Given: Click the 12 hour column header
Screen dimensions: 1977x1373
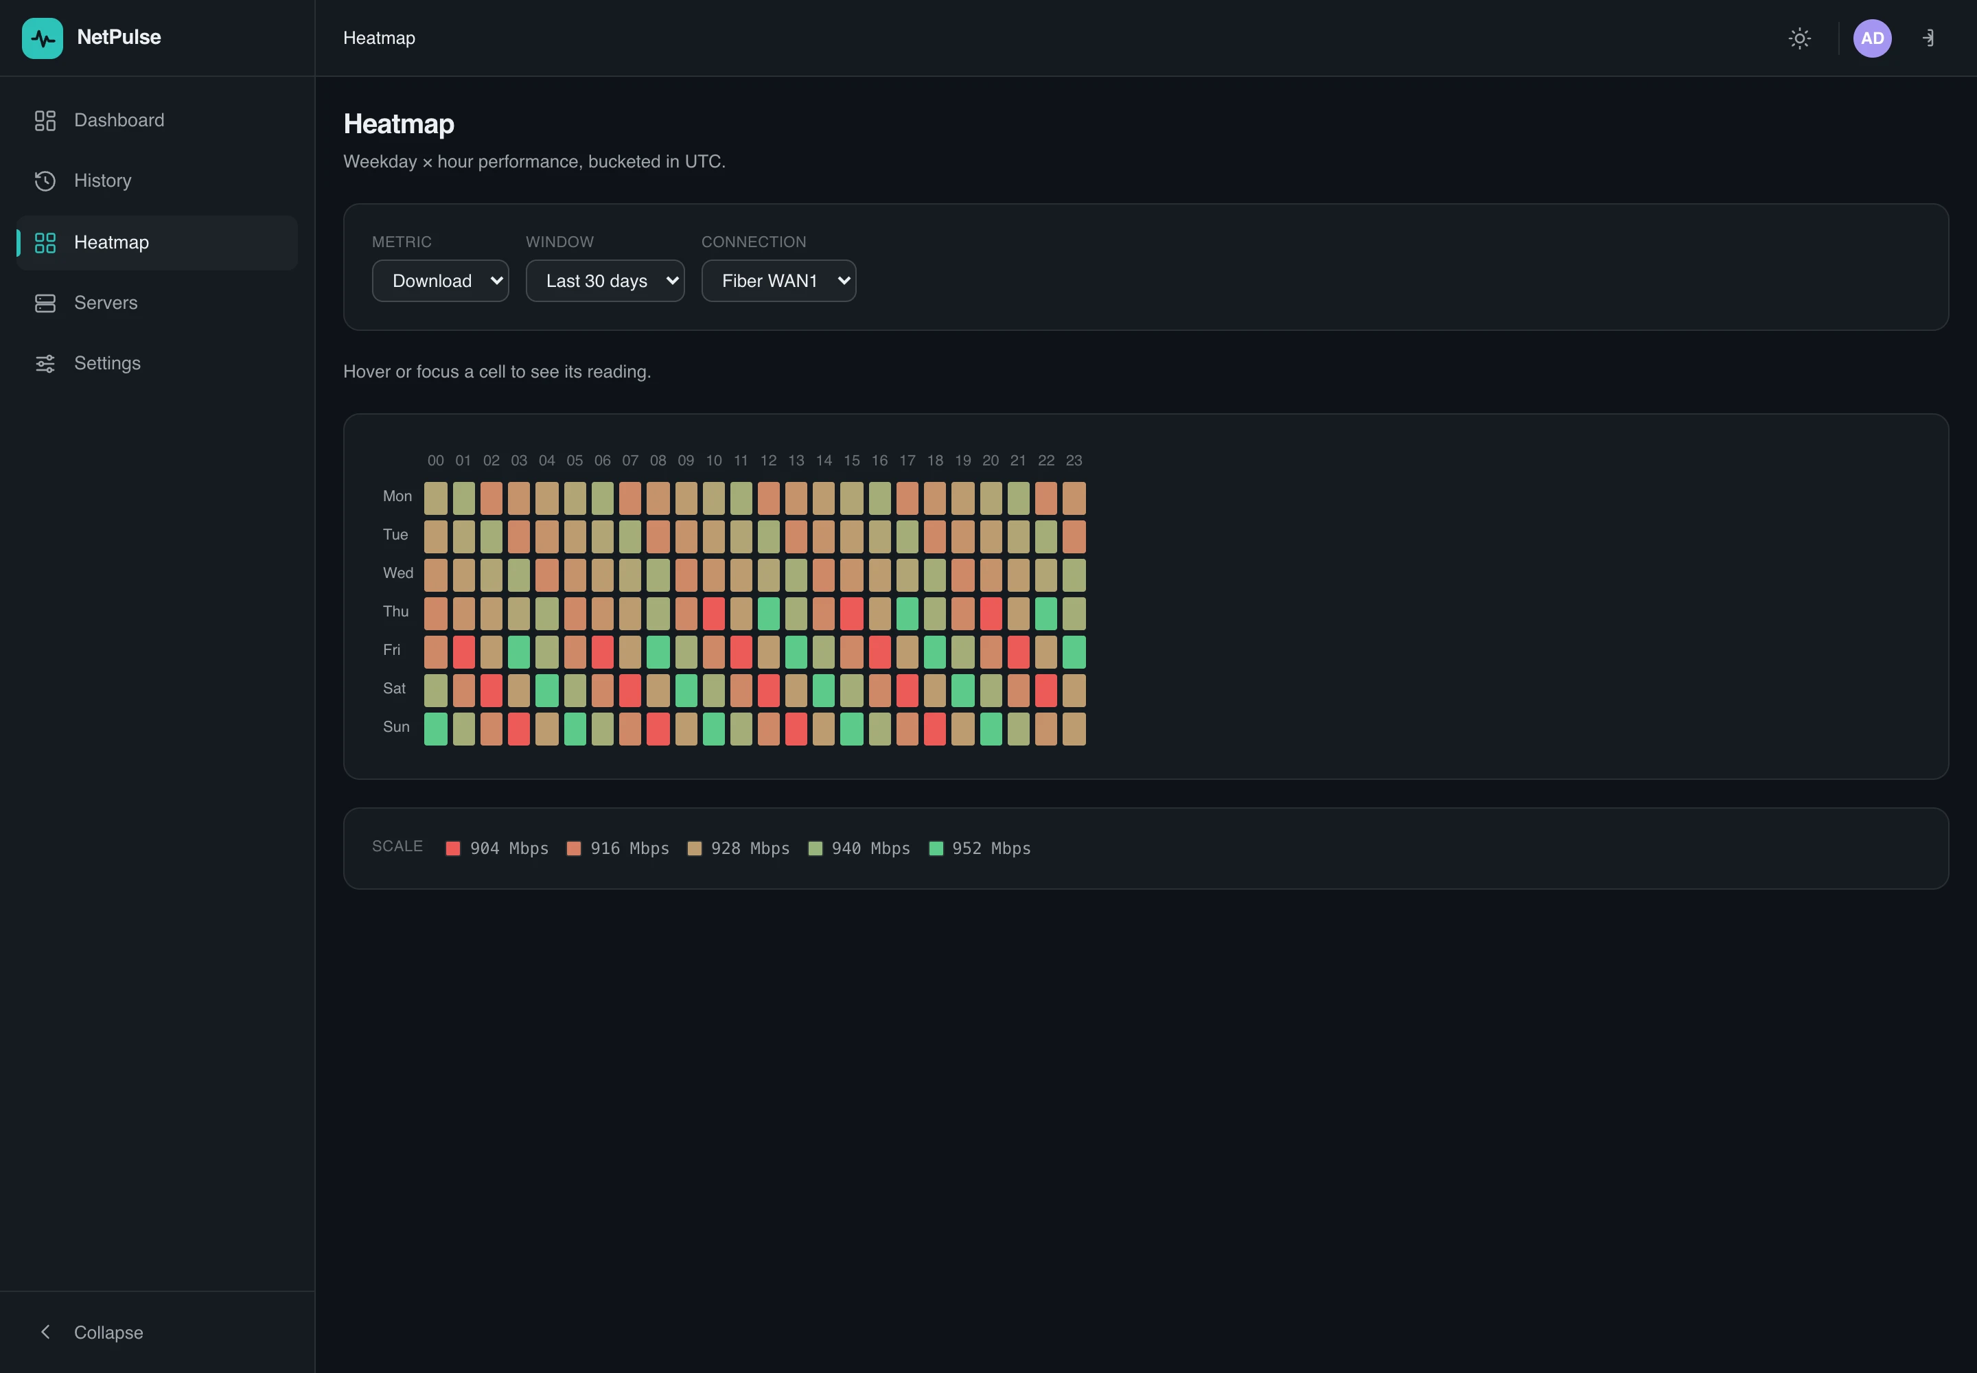Looking at the screenshot, I should pyautogui.click(x=768, y=460).
